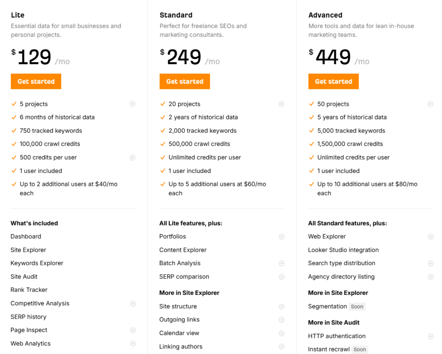This screenshot has height=354, width=442.
Task: Open video icon beside Competitive Analysis
Action: (x=133, y=304)
